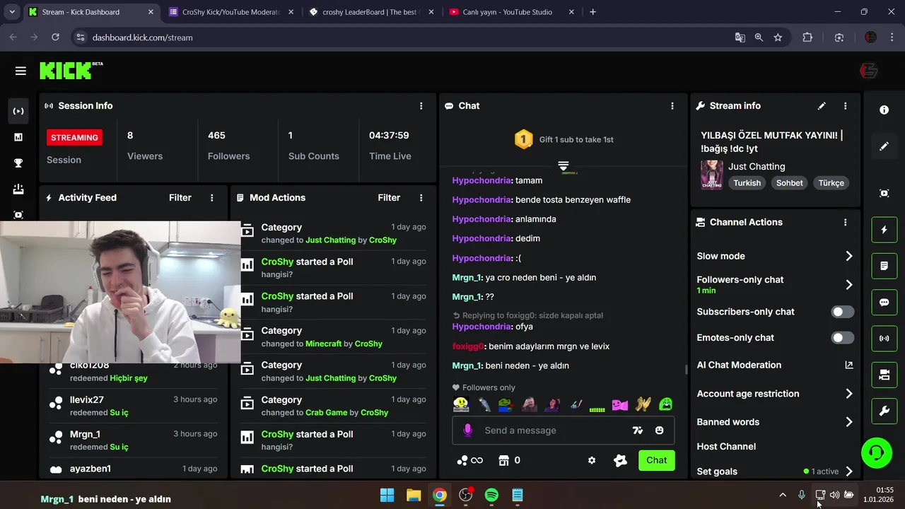Select the pink camera emote
The height and width of the screenshot is (509, 905).
click(x=620, y=404)
